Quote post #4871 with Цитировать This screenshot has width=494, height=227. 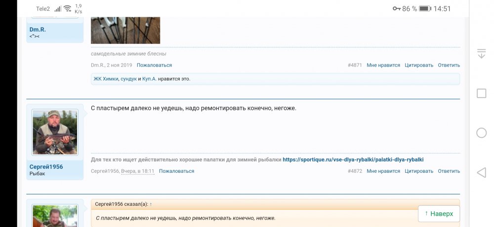pos(418,65)
